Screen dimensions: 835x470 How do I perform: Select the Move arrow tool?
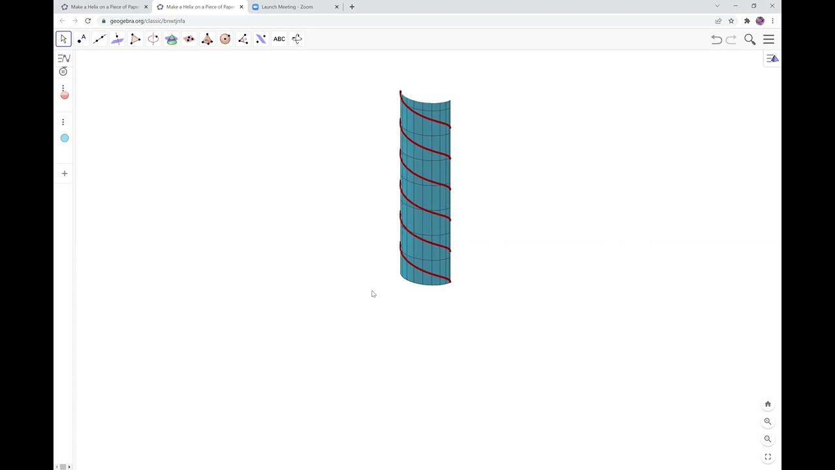pos(63,39)
